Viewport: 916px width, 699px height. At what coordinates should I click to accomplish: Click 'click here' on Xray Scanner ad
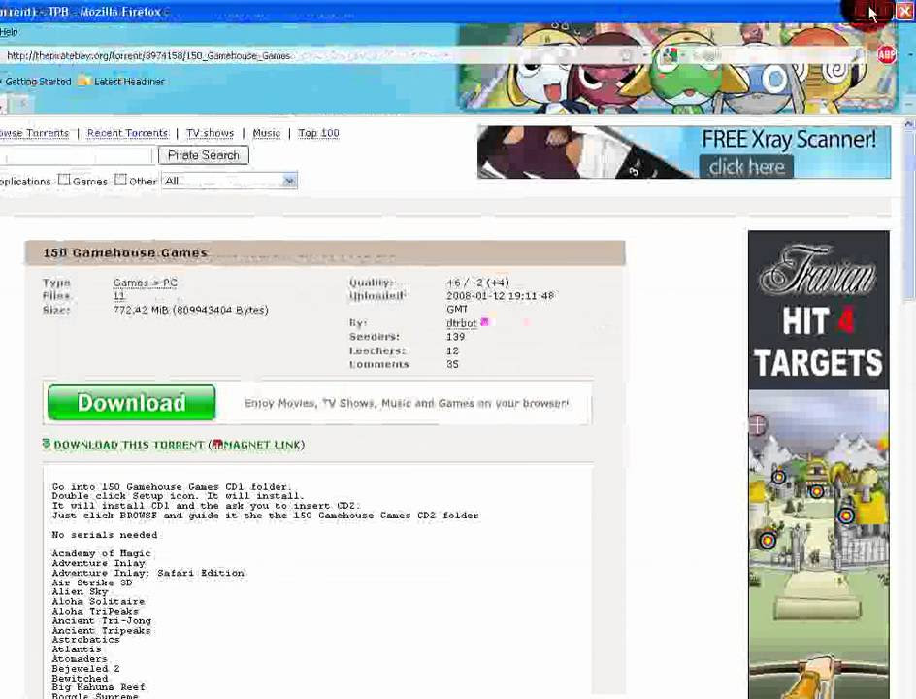(746, 167)
